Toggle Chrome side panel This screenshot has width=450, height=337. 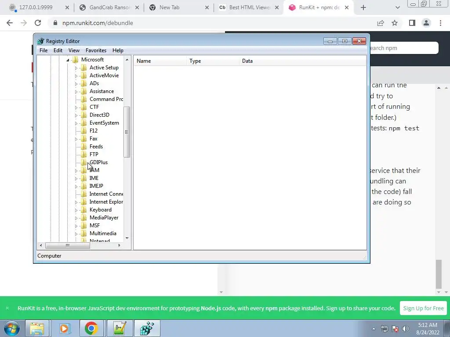tap(412, 23)
